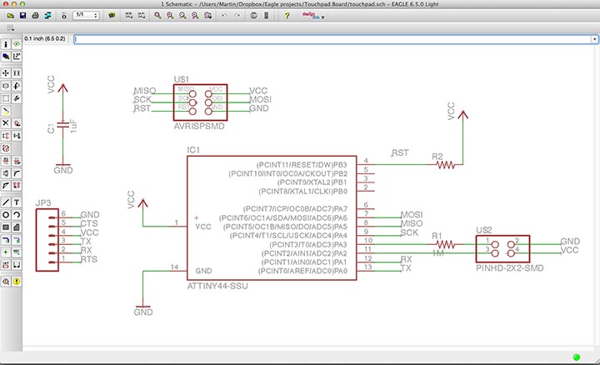Select the Rotate tool

click(17, 86)
